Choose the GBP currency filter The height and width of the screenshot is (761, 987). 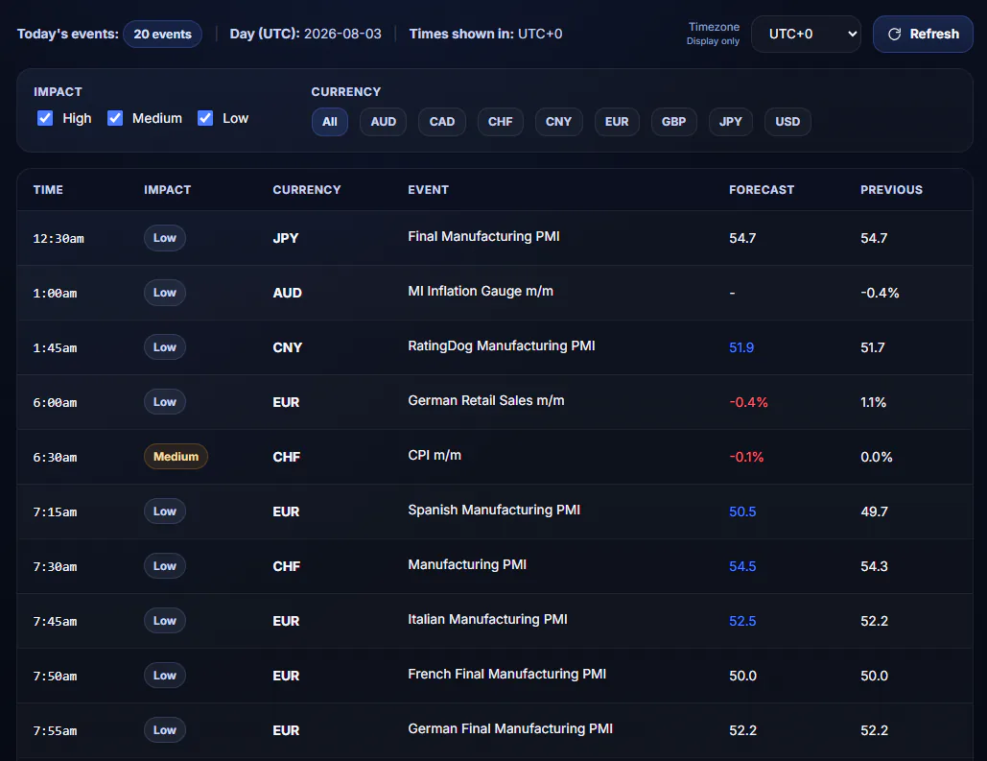point(673,122)
